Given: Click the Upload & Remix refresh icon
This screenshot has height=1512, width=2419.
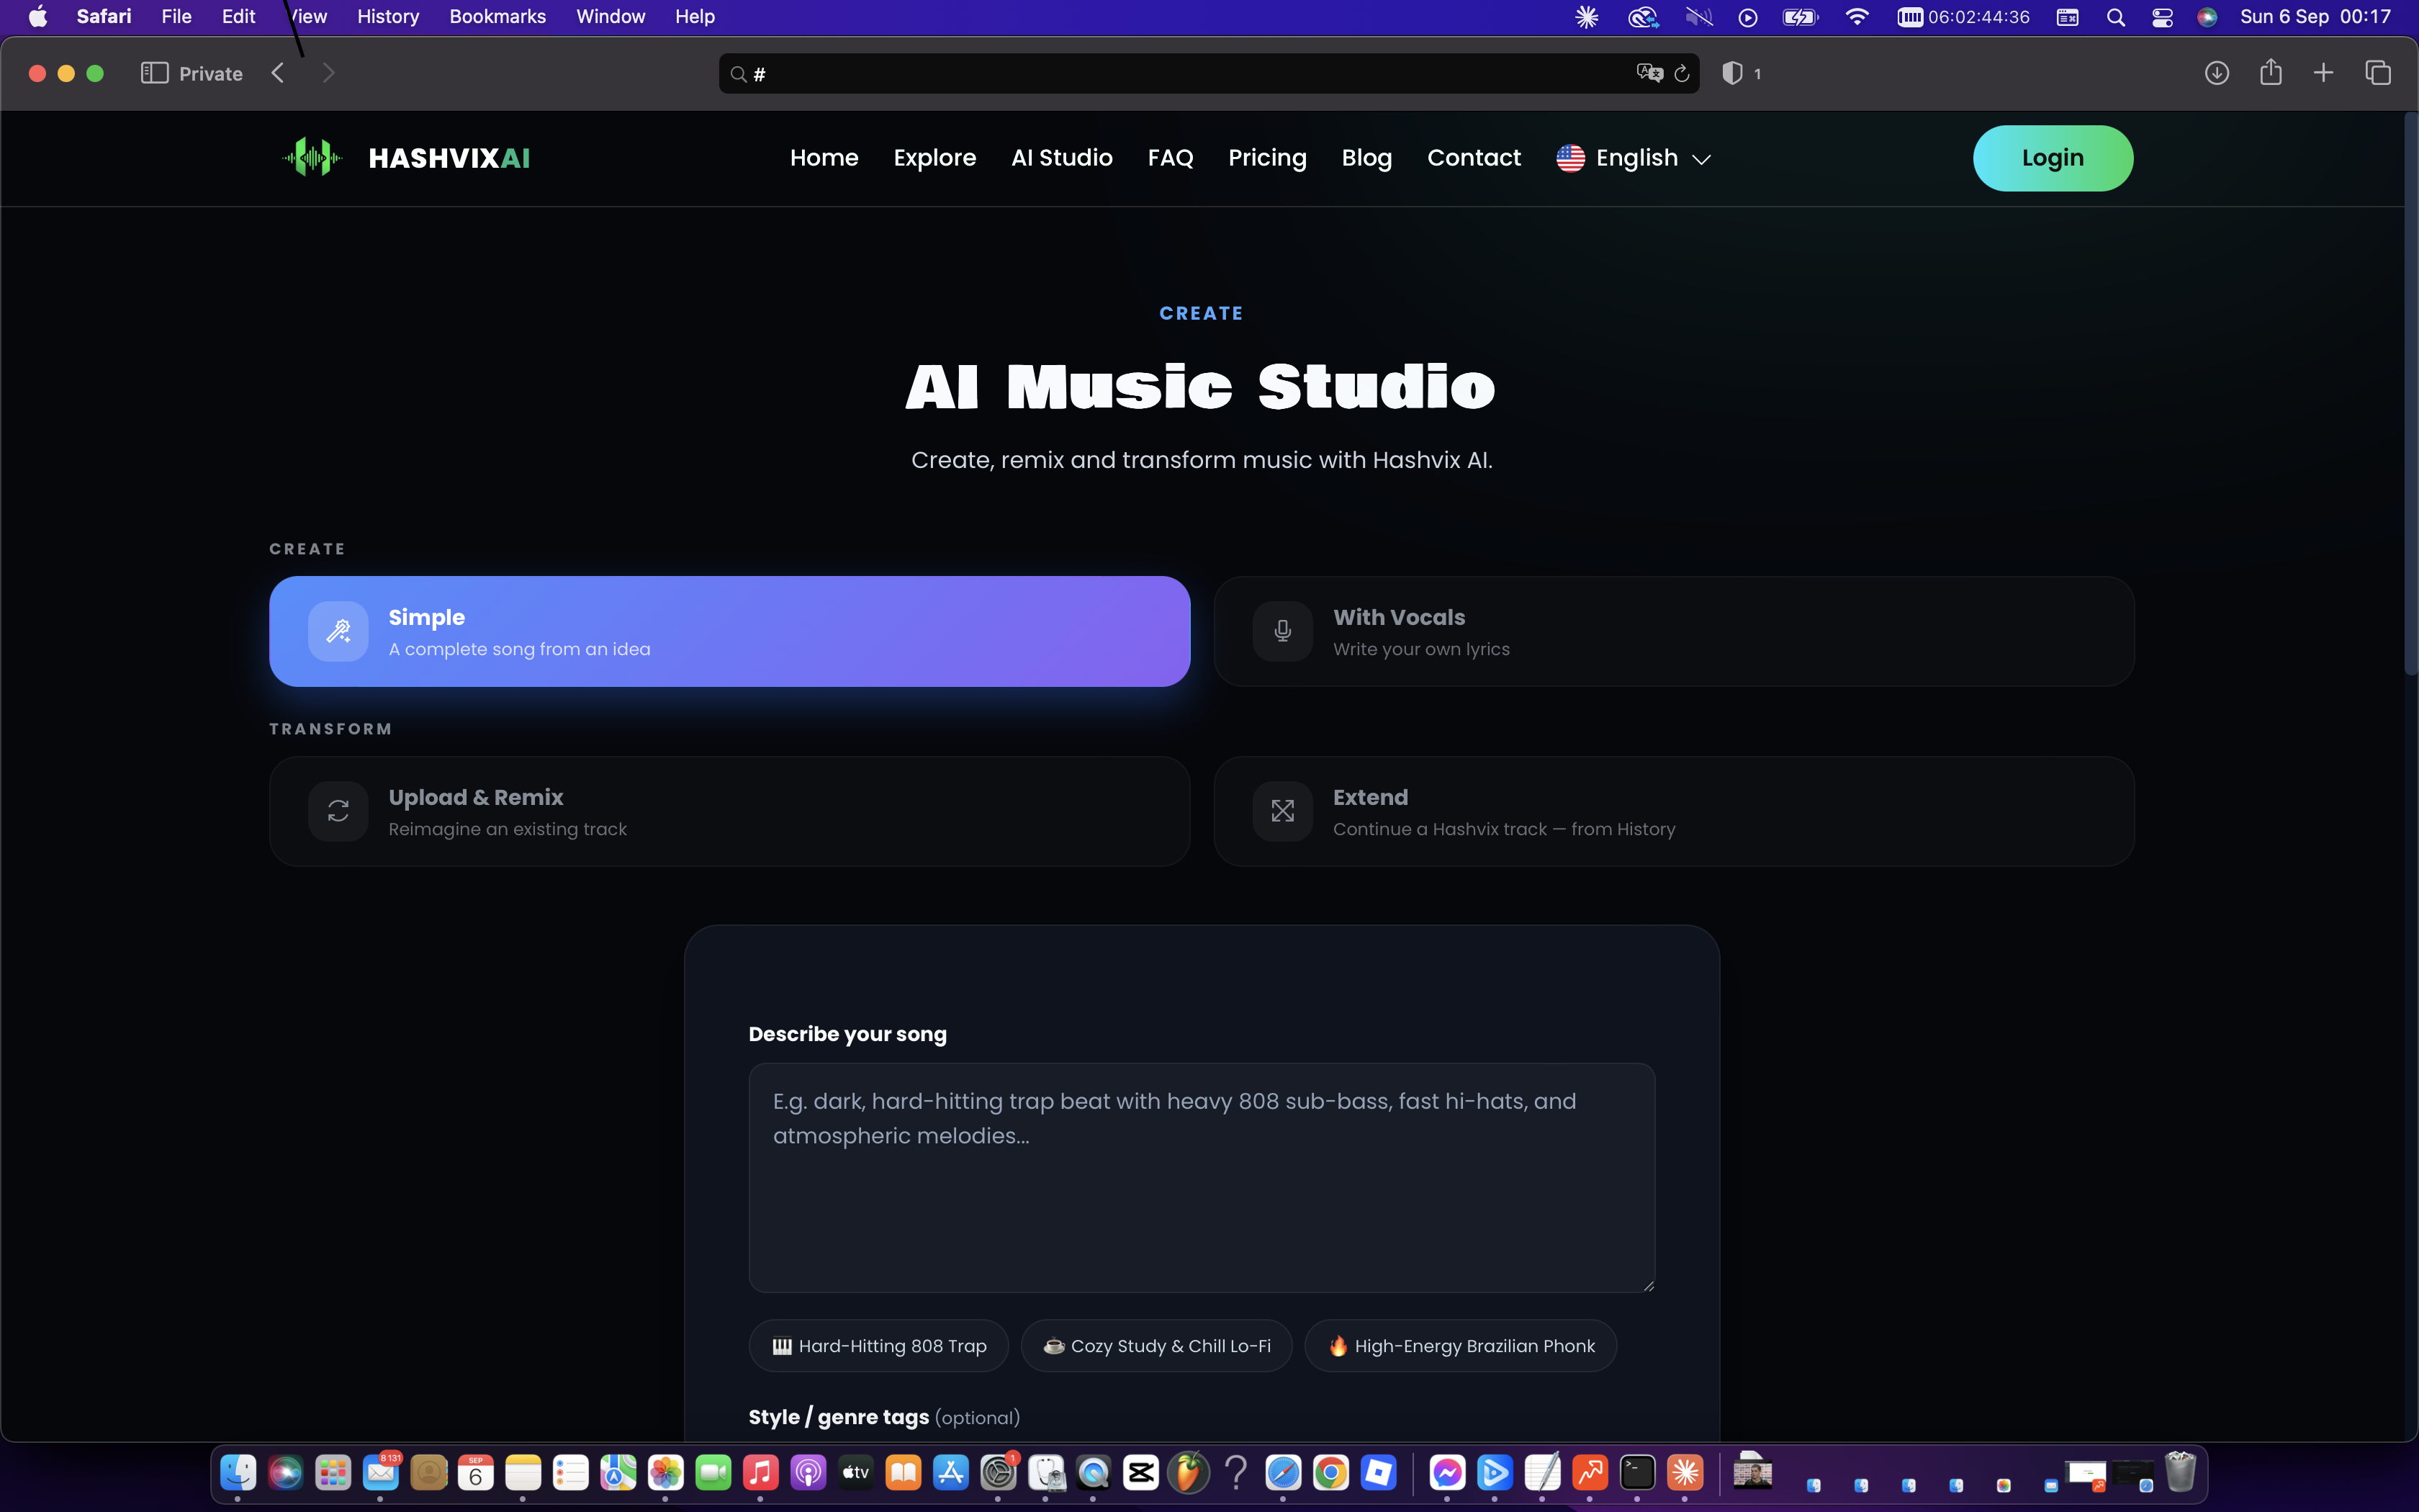Looking at the screenshot, I should (338, 811).
